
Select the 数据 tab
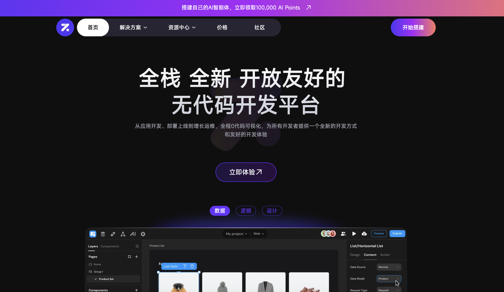[x=220, y=211]
